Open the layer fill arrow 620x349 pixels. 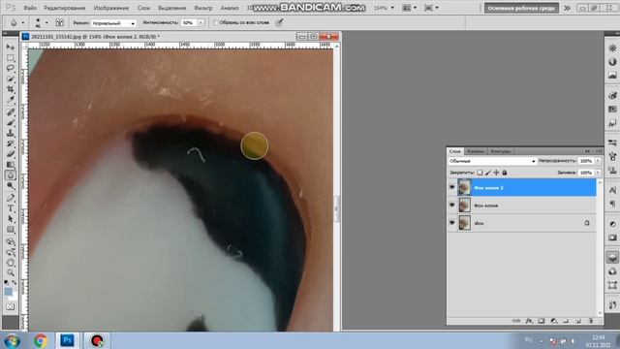click(598, 173)
